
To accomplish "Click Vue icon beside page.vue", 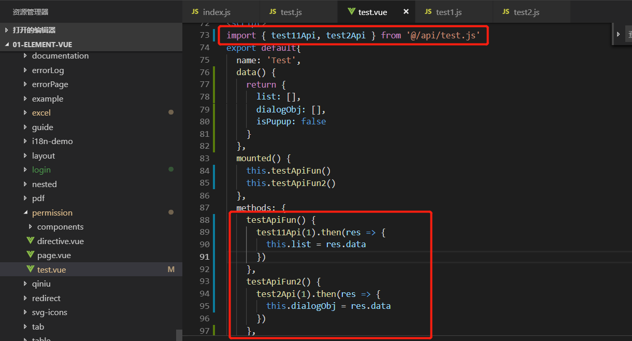I will pyautogui.click(x=30, y=255).
